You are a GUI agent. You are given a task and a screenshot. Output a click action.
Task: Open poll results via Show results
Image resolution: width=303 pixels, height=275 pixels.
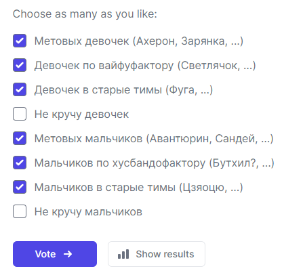[x=157, y=254]
